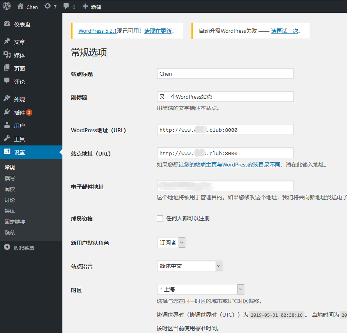Click the WordPress 5.2.1 link
This screenshot has width=347, height=333.
97,31
